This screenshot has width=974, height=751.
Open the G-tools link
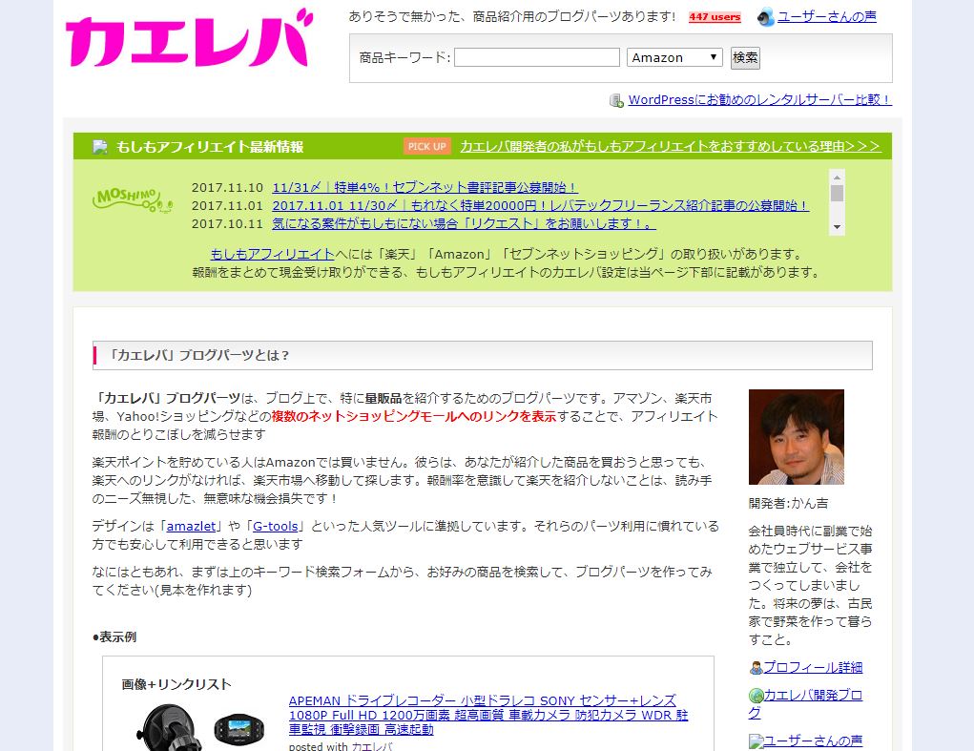(276, 526)
